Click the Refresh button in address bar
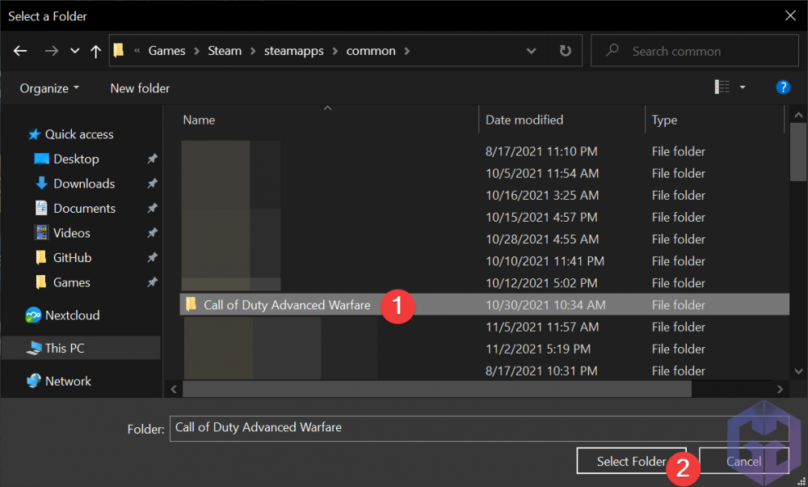Image resolution: width=808 pixels, height=487 pixels. [566, 51]
